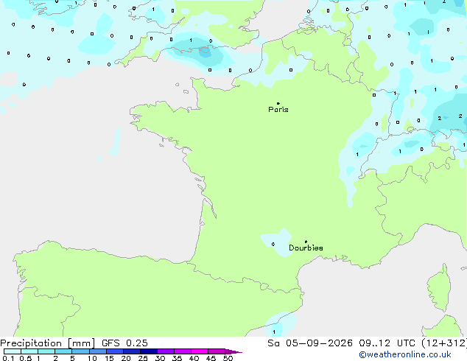This screenshot has width=467, height=361.
Task: Pick the 45–50 mm legend swatch
Action: click(x=217, y=351)
